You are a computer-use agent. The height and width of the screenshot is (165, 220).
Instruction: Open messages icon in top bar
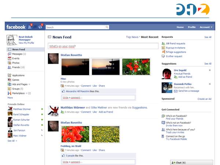click(35, 27)
